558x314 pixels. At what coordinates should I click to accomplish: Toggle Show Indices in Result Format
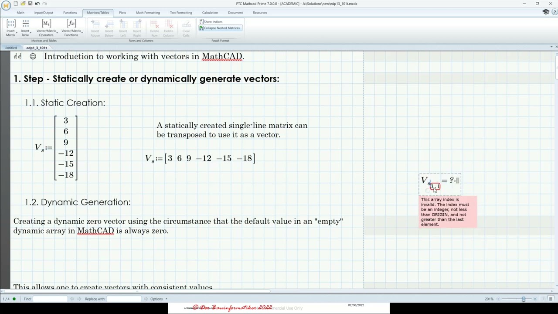pos(211,22)
